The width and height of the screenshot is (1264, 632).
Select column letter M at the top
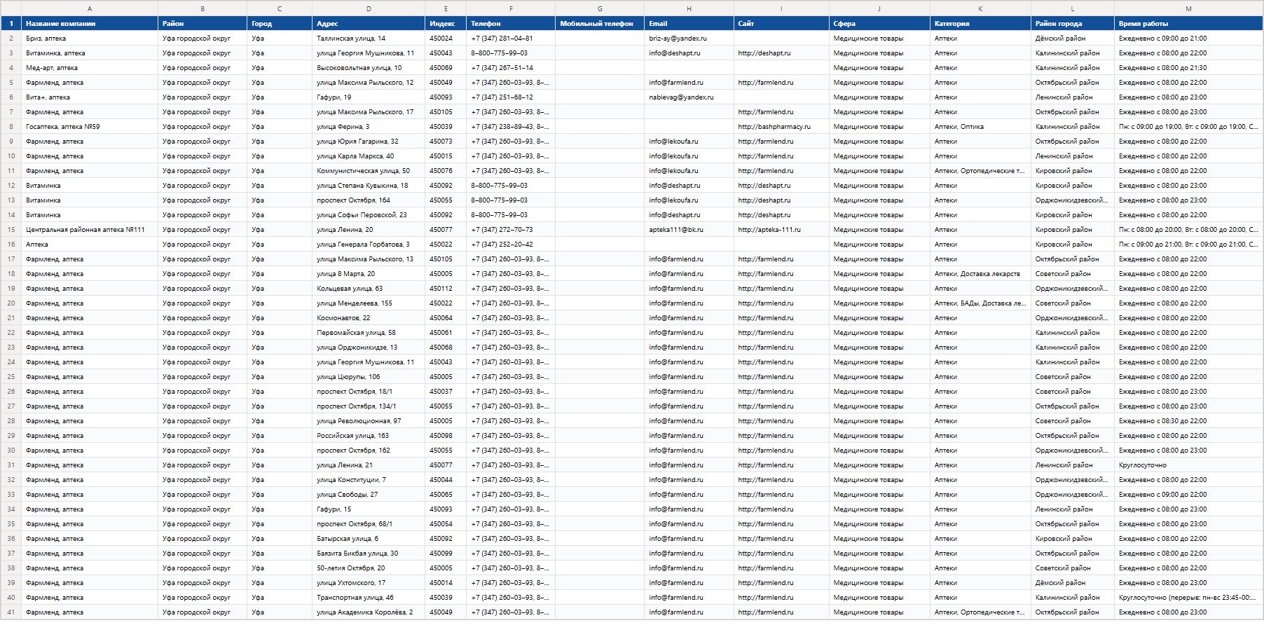(x=1188, y=8)
